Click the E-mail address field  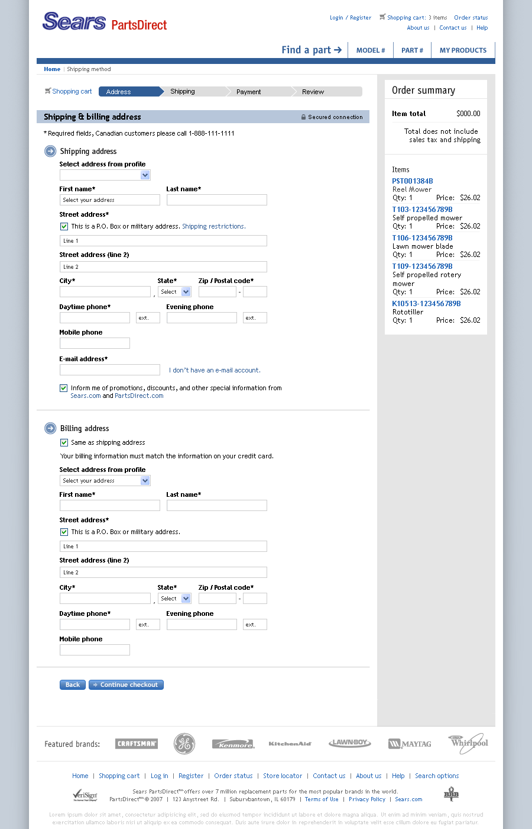pos(110,370)
